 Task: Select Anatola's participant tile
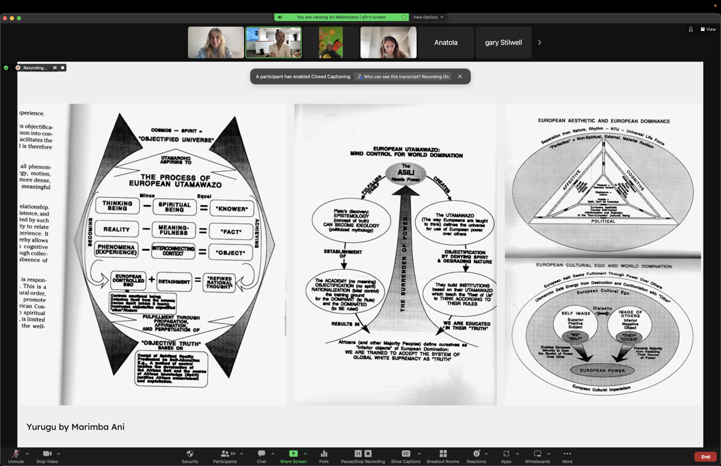(x=446, y=43)
